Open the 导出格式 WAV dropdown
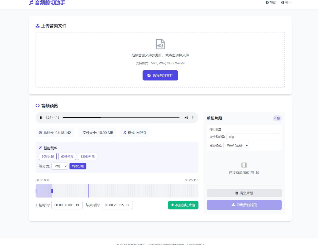 (x=236, y=145)
